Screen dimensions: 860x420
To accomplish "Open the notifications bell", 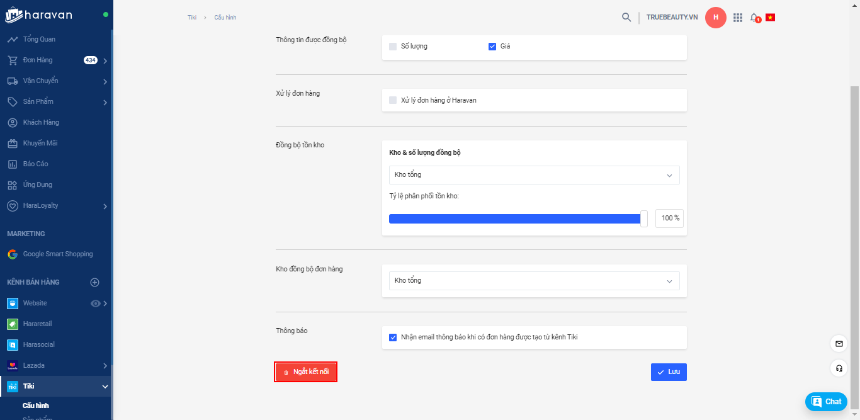I will pyautogui.click(x=754, y=18).
